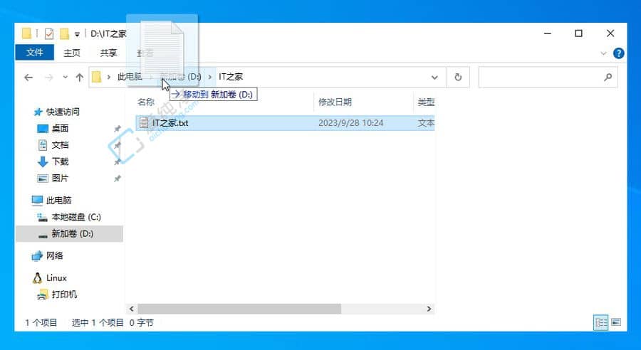Select 本地磁盘 (C:) in navigation pane
The width and height of the screenshot is (641, 350).
coord(75,217)
